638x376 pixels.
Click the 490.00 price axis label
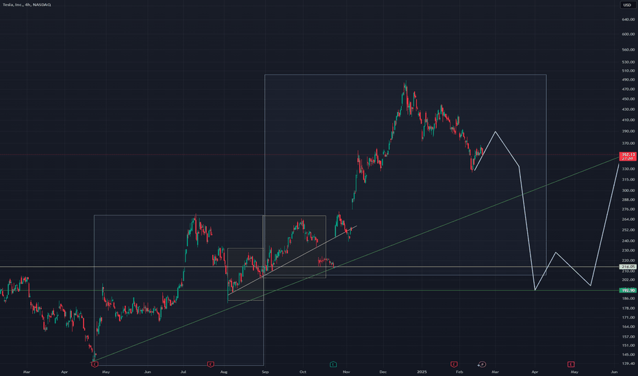[628, 80]
